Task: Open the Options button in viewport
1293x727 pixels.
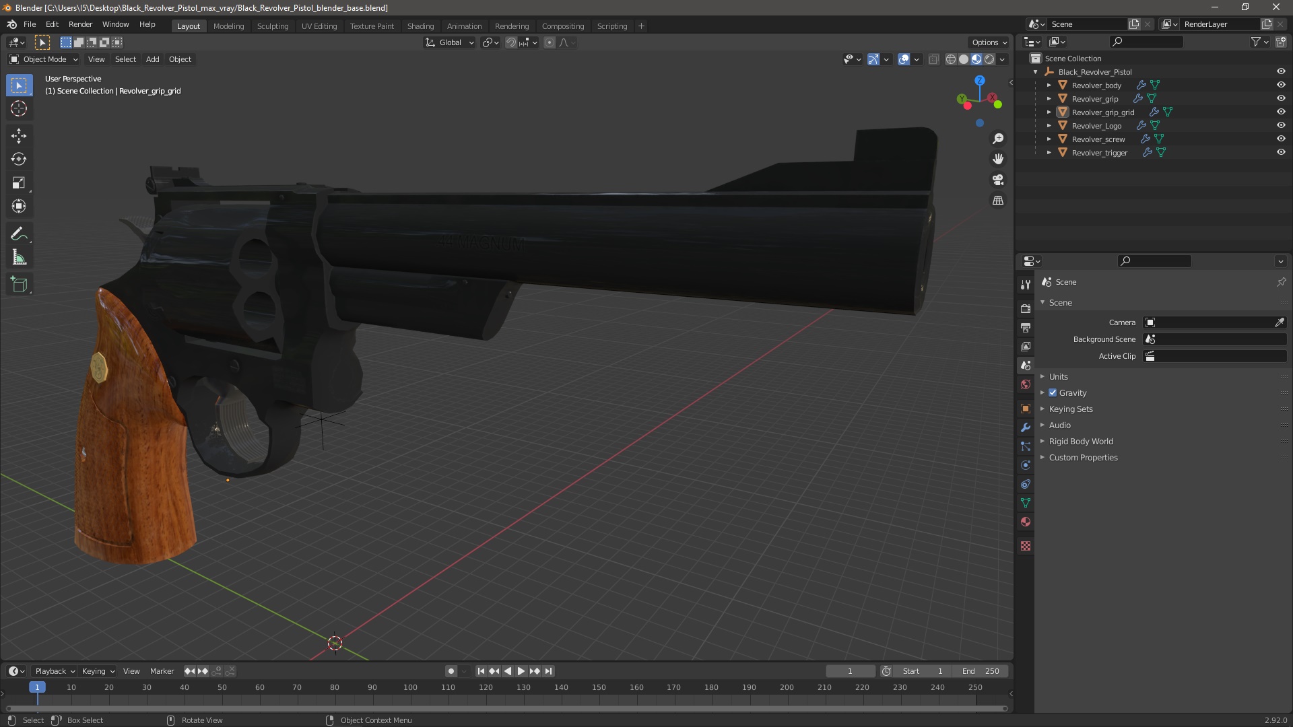Action: [x=989, y=42]
